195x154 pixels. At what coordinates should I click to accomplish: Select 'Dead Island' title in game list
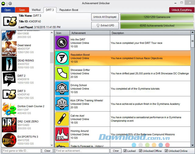point(24,45)
